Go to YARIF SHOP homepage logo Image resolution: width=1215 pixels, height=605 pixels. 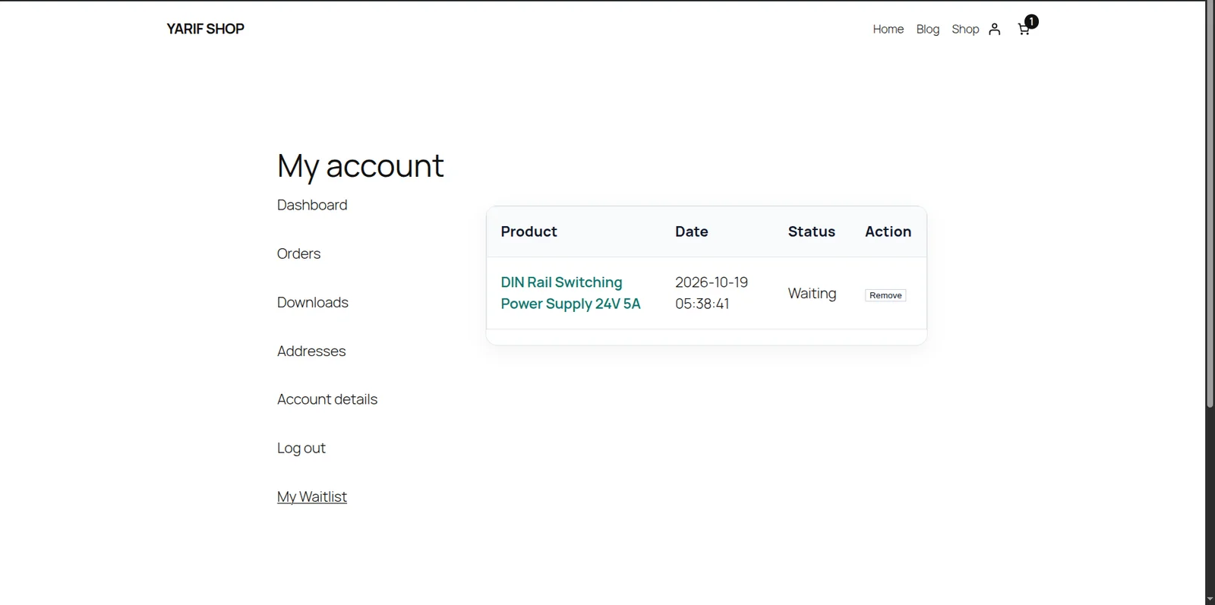coord(205,29)
